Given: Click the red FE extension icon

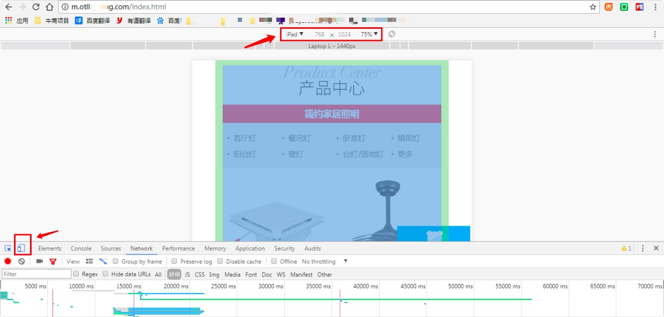Looking at the screenshot, I should [x=639, y=7].
